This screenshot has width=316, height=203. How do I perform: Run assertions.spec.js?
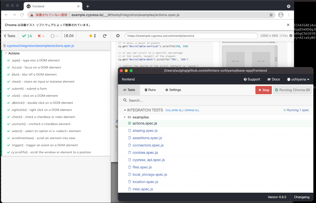click(x=147, y=138)
